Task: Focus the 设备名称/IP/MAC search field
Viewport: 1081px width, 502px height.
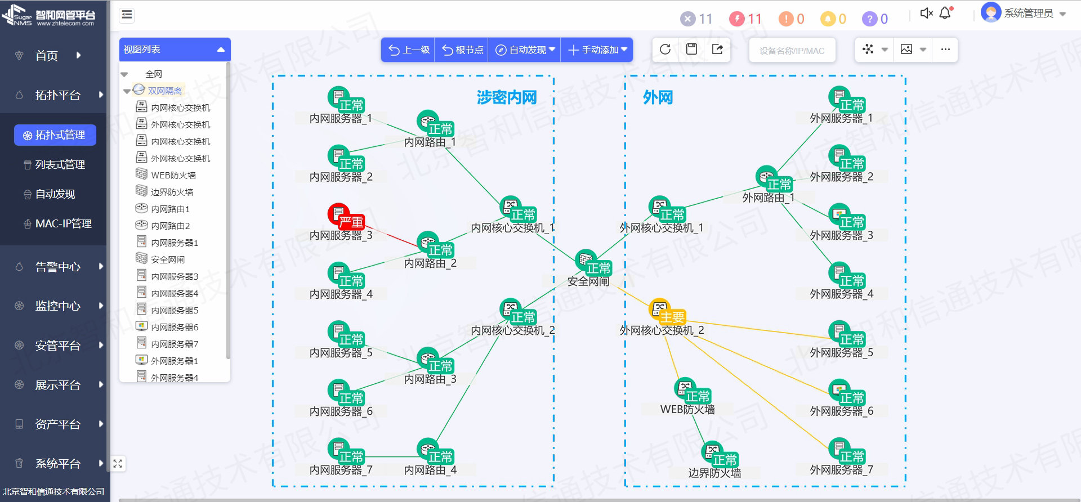Action: (x=792, y=51)
